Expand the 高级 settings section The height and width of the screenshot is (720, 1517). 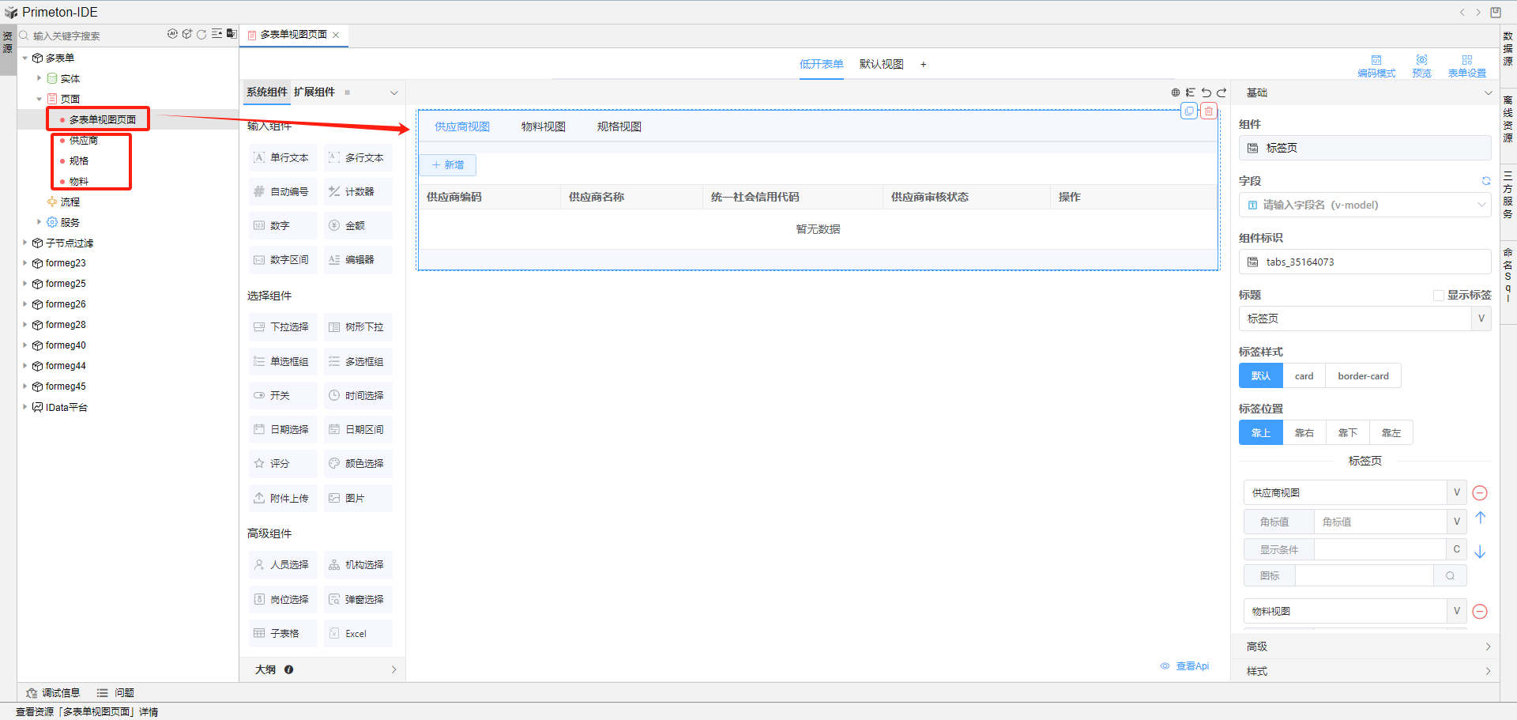click(x=1365, y=646)
